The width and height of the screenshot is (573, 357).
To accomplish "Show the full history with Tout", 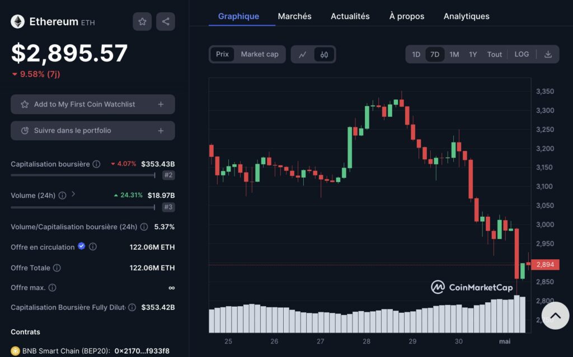I will coord(494,54).
